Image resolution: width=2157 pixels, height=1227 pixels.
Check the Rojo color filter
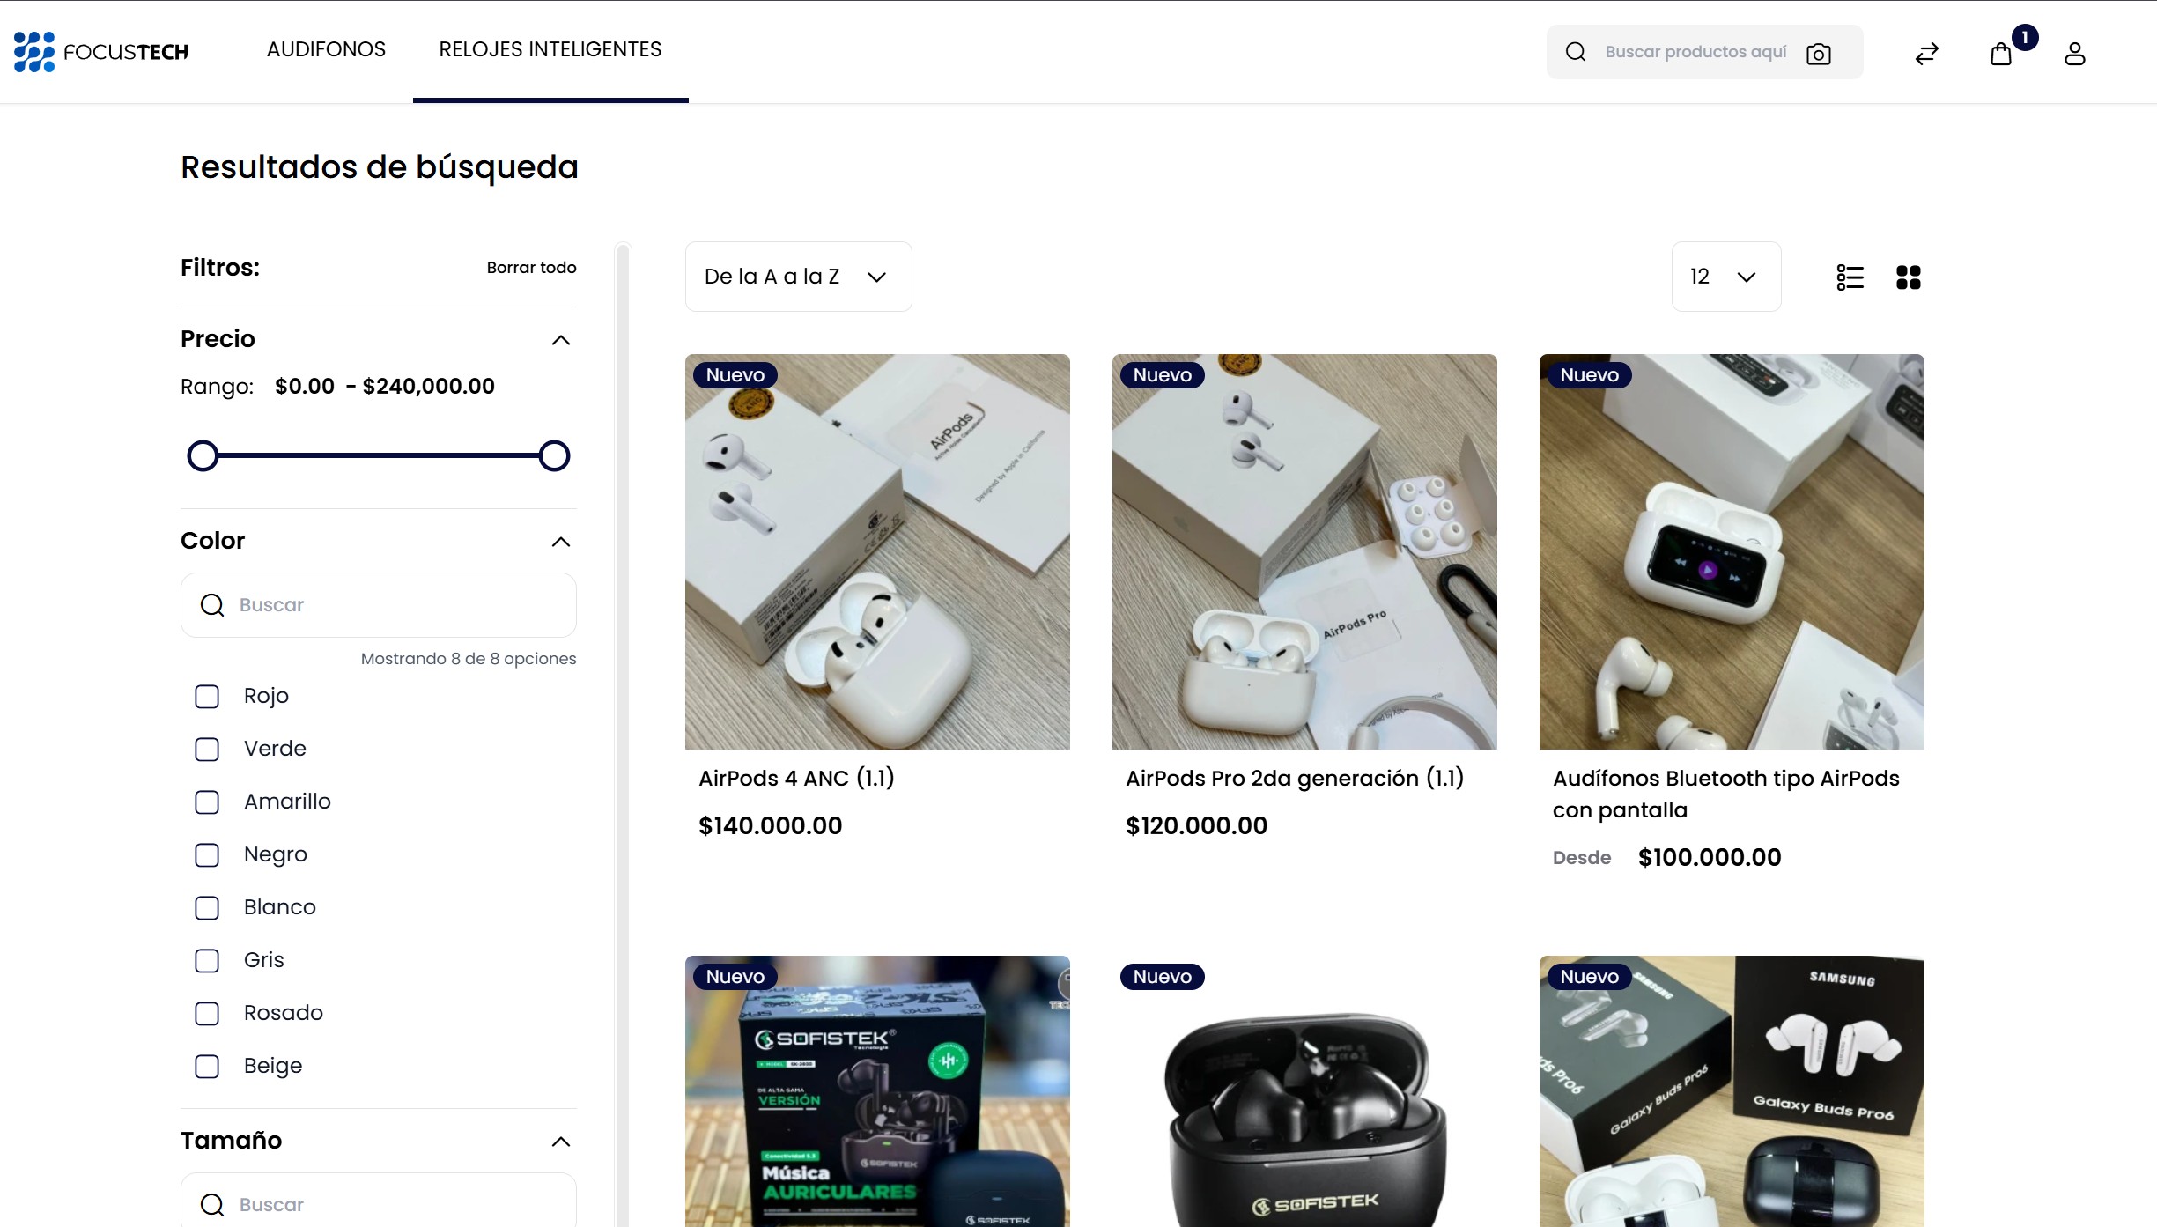coord(207,696)
